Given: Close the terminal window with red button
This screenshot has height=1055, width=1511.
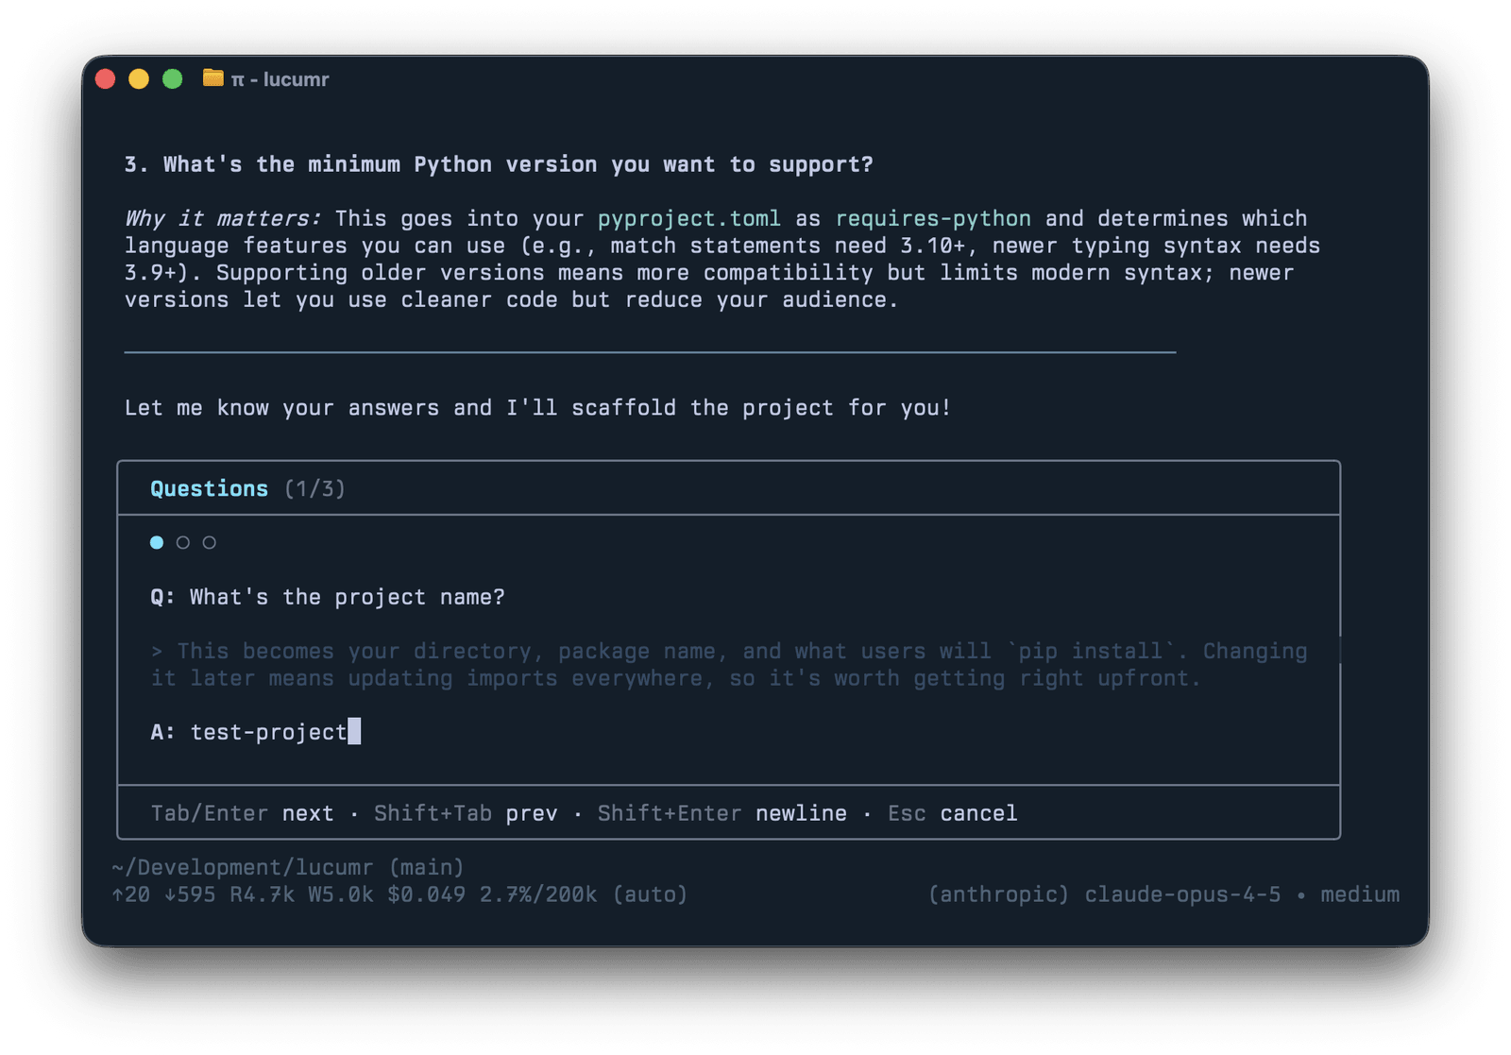Looking at the screenshot, I should point(106,79).
